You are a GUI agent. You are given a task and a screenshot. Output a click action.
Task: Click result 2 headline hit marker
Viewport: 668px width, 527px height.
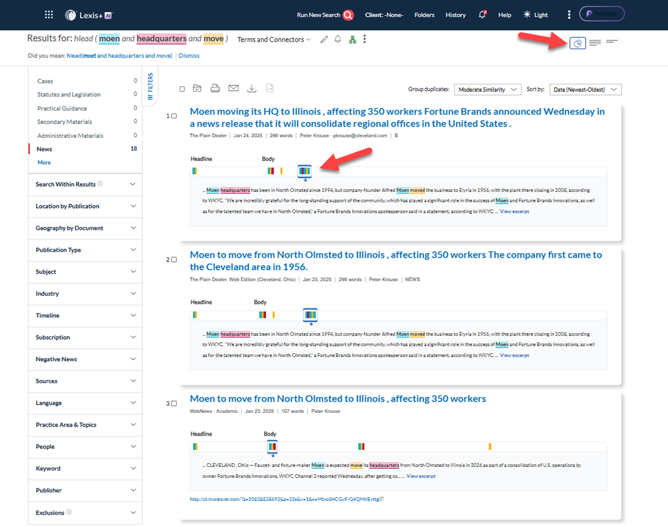(195, 315)
